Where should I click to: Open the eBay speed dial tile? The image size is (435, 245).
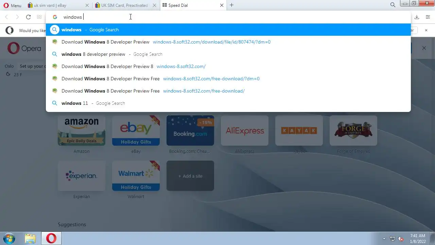[x=136, y=131]
